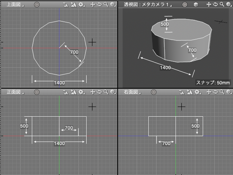233x175 pixels.
Task: Click the gear settings icon in the right view
Action: coord(197,92)
